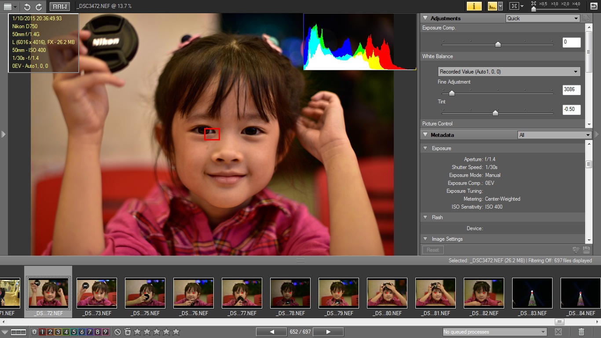Screen dimensions: 601x338
Task: Rotate image clockwise
Action: 39,7
